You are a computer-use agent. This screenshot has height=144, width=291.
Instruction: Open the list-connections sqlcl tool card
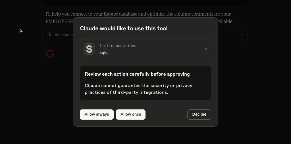(145, 49)
